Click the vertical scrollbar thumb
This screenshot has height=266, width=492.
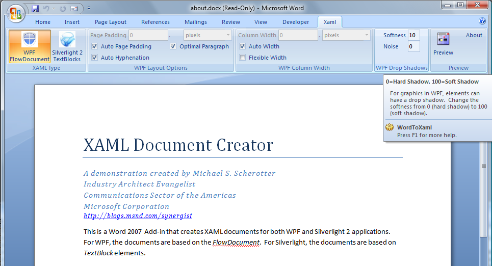point(483,166)
